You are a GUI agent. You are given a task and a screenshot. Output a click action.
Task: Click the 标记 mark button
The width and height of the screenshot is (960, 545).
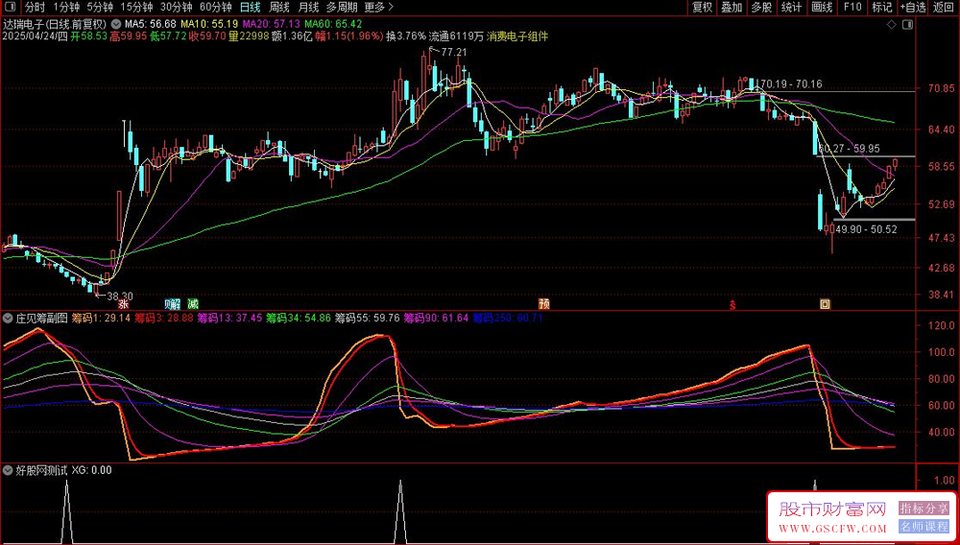[882, 8]
